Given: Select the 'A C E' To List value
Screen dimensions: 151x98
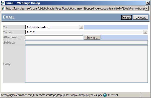Looking at the screenshot, I should (x=31, y=32).
